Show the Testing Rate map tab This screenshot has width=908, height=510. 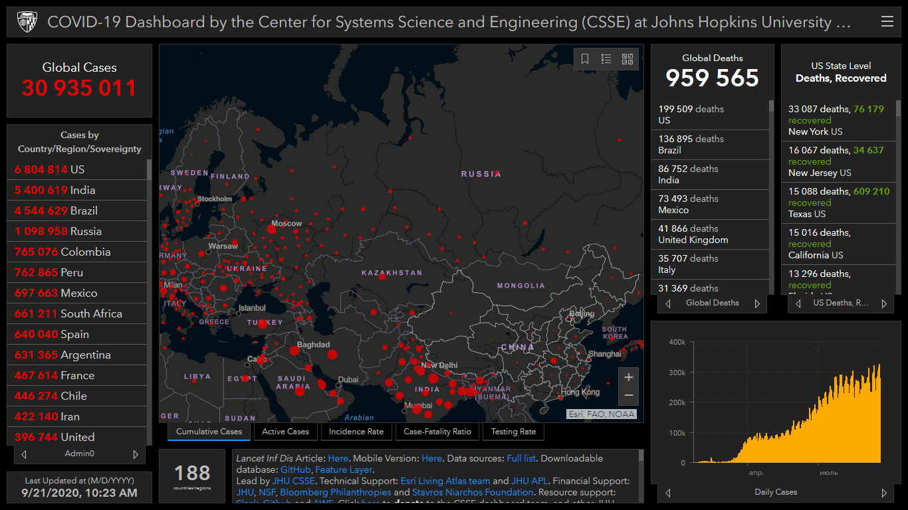[513, 432]
